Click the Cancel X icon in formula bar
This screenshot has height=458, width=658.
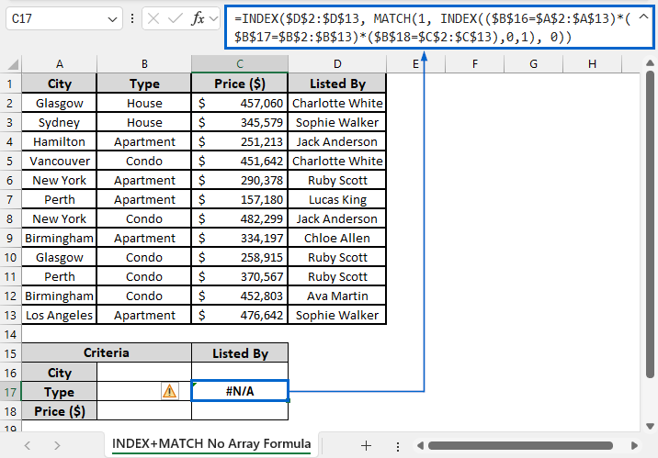(x=153, y=18)
